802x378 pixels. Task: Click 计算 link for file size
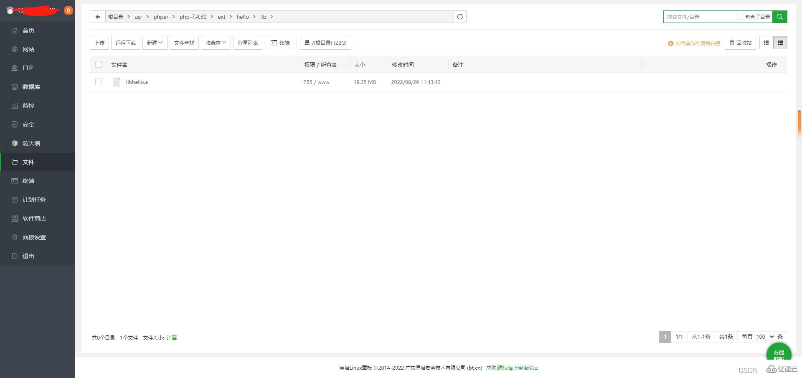pyautogui.click(x=172, y=337)
